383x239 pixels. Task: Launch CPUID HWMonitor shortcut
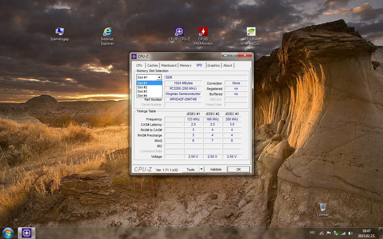pyautogui.click(x=203, y=36)
